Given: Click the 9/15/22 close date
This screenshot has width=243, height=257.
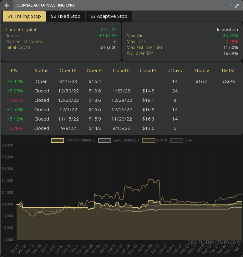Looking at the screenshot, I should pyautogui.click(x=121, y=128).
